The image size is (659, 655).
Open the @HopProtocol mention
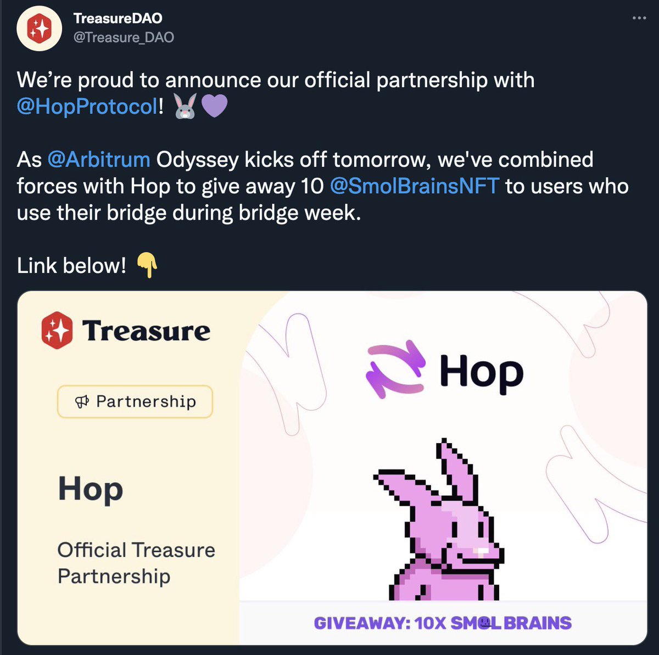pyautogui.click(x=87, y=107)
